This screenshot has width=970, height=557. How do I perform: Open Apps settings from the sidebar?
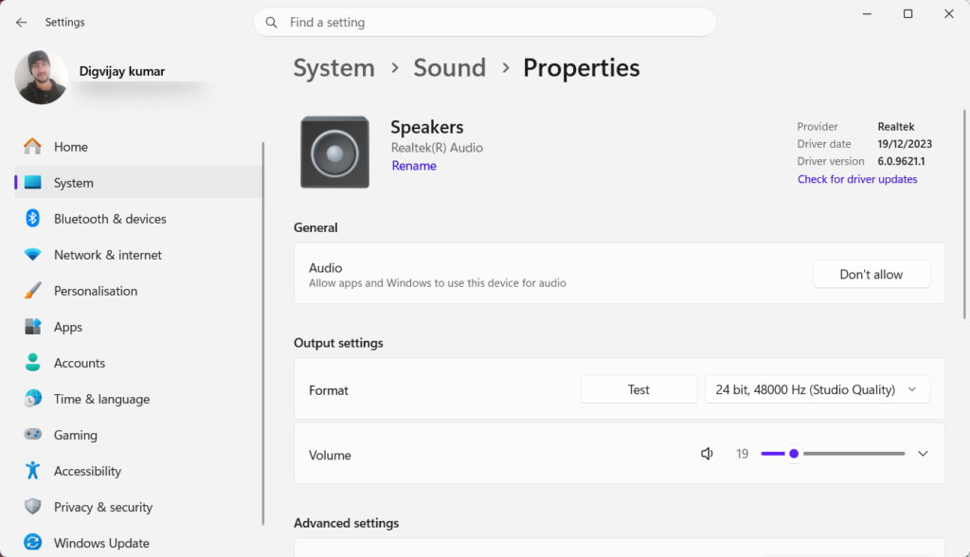67,327
